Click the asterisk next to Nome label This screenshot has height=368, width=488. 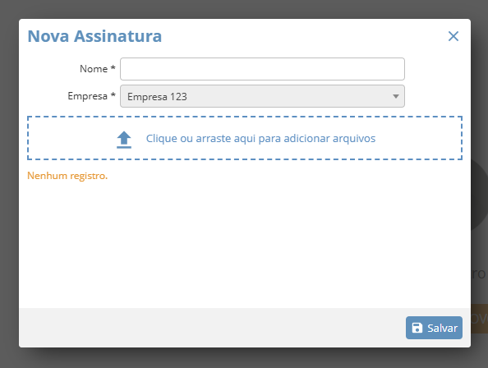(113, 67)
